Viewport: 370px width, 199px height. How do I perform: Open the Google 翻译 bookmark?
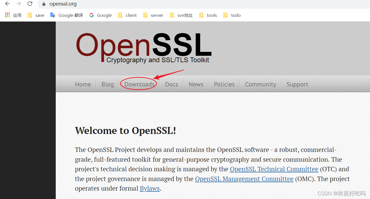[66, 15]
